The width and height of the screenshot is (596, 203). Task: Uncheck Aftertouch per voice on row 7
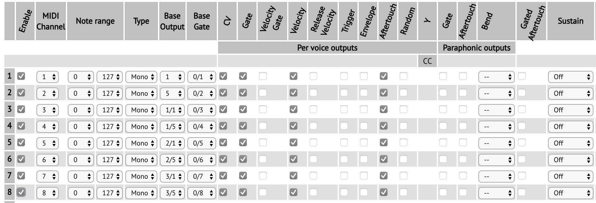coord(384,176)
